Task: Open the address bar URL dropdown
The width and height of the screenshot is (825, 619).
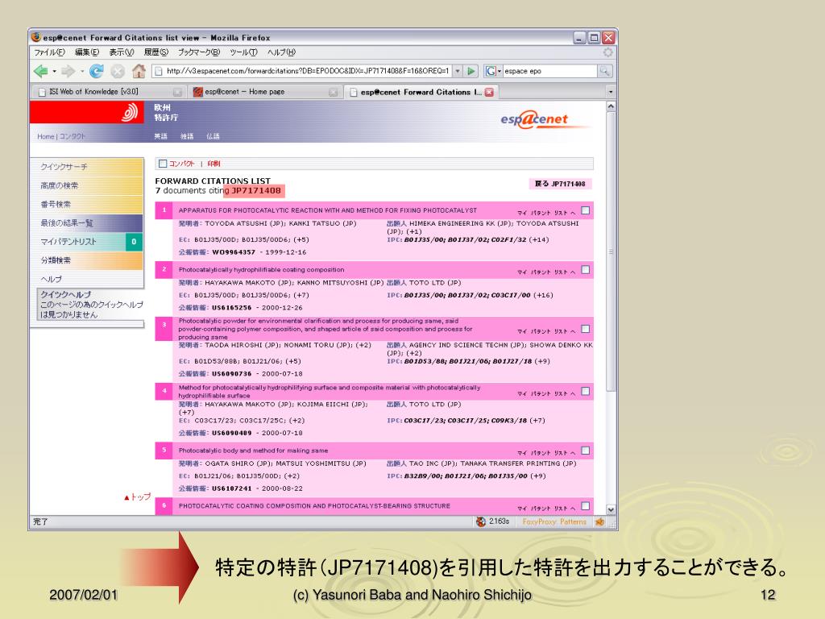Action: tap(458, 71)
